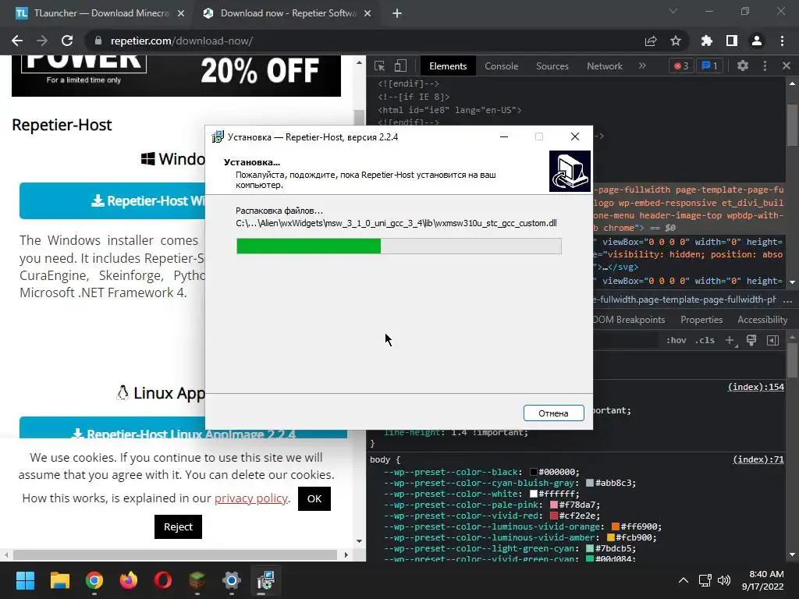This screenshot has width=799, height=599.
Task: Open a new browser tab
Action: coord(397,14)
